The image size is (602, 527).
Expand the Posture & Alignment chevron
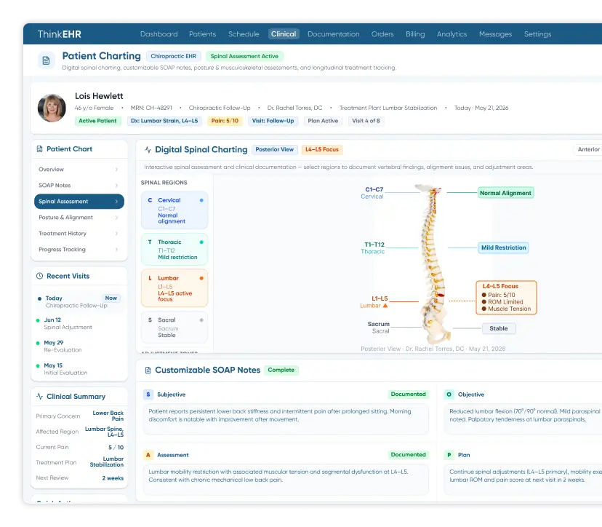(x=117, y=218)
